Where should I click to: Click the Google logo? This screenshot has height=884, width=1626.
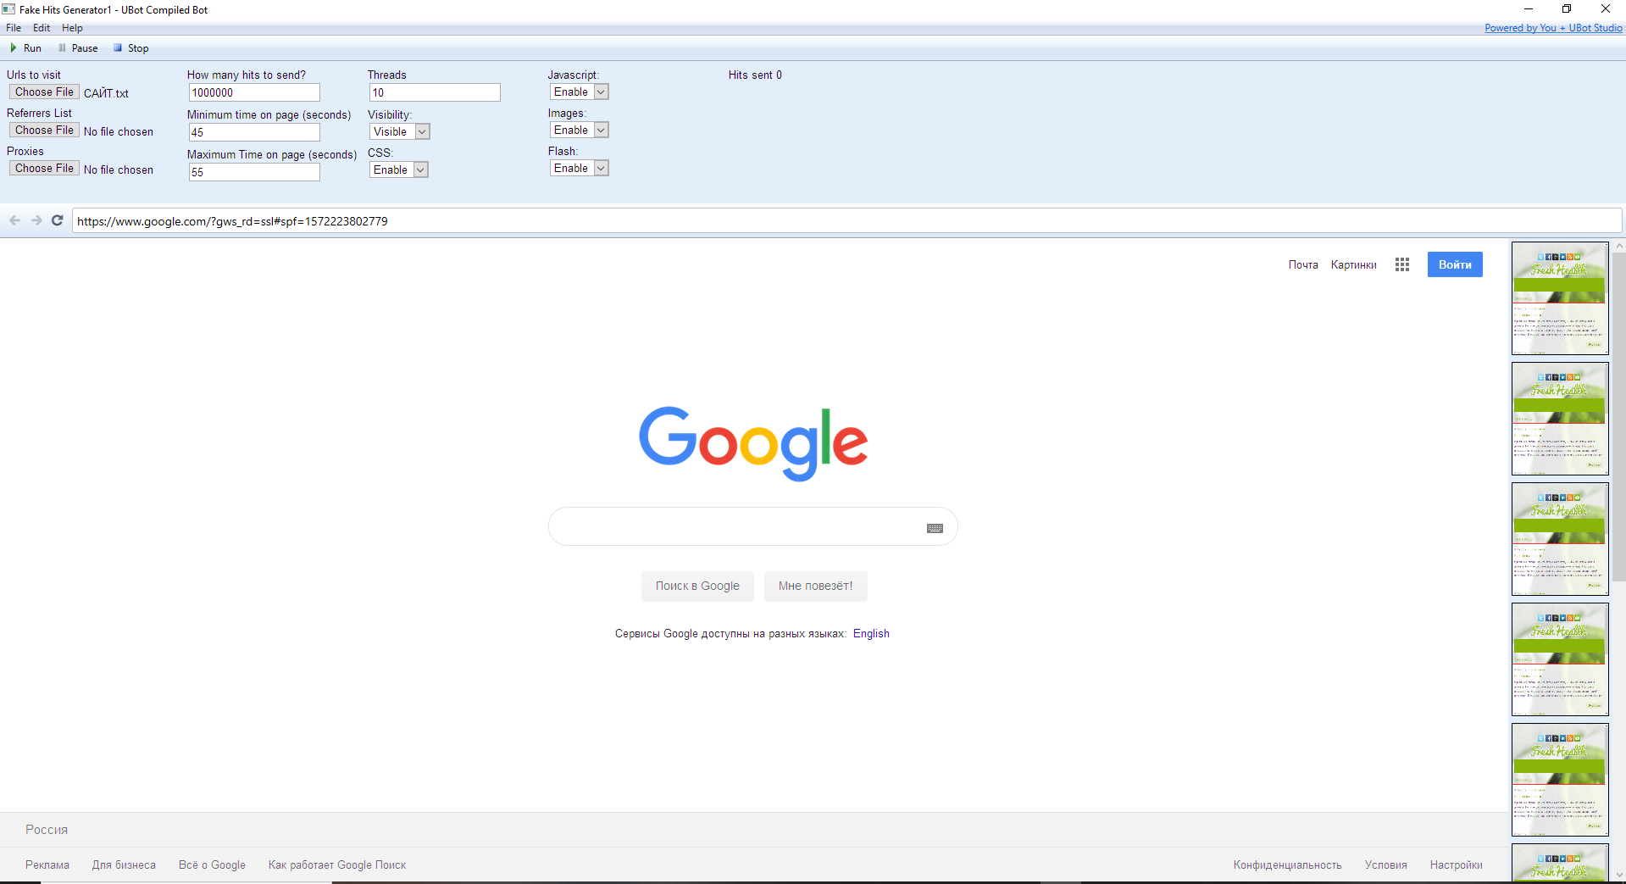click(753, 443)
